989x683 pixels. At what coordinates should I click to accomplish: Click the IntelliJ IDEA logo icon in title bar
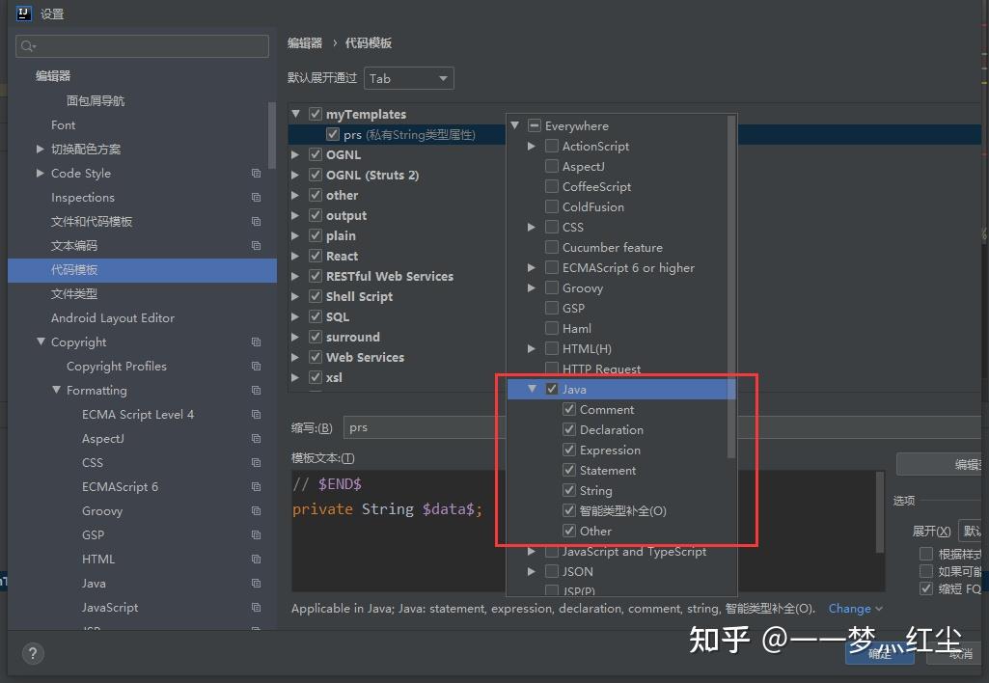tap(24, 14)
